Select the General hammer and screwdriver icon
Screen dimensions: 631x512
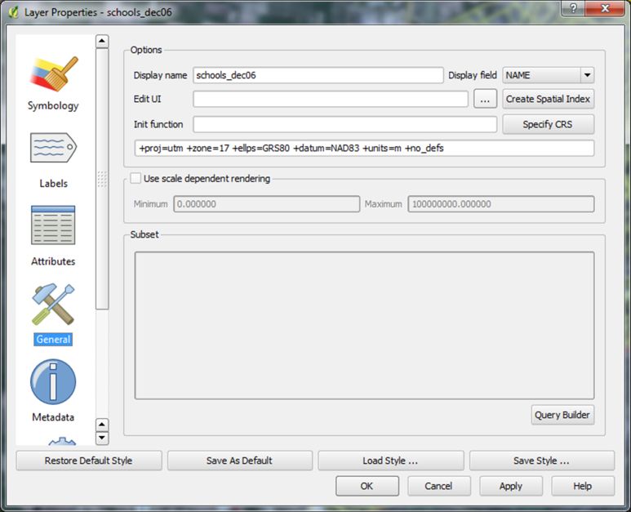[53, 305]
